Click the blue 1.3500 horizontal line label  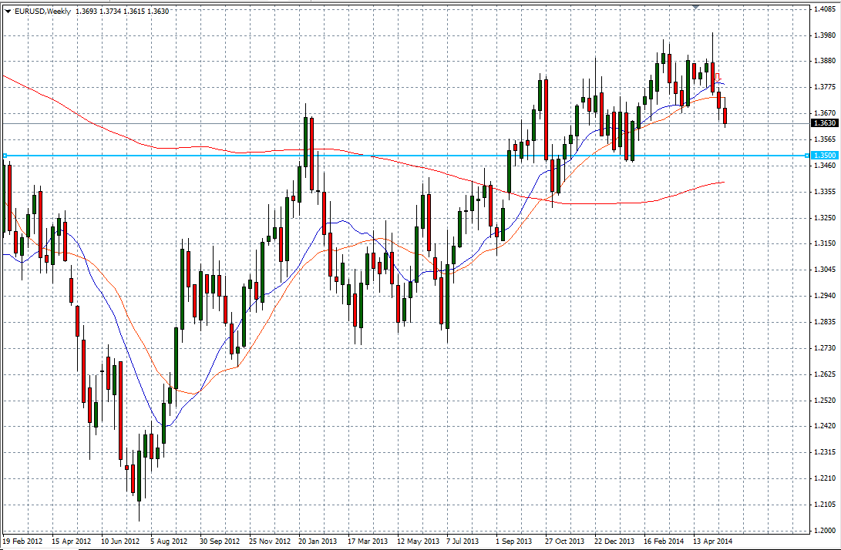pyautogui.click(x=824, y=156)
